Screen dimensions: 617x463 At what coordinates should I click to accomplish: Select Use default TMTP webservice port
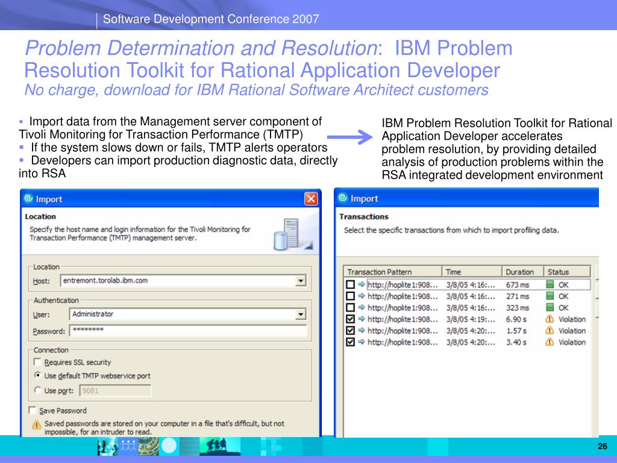click(x=38, y=375)
